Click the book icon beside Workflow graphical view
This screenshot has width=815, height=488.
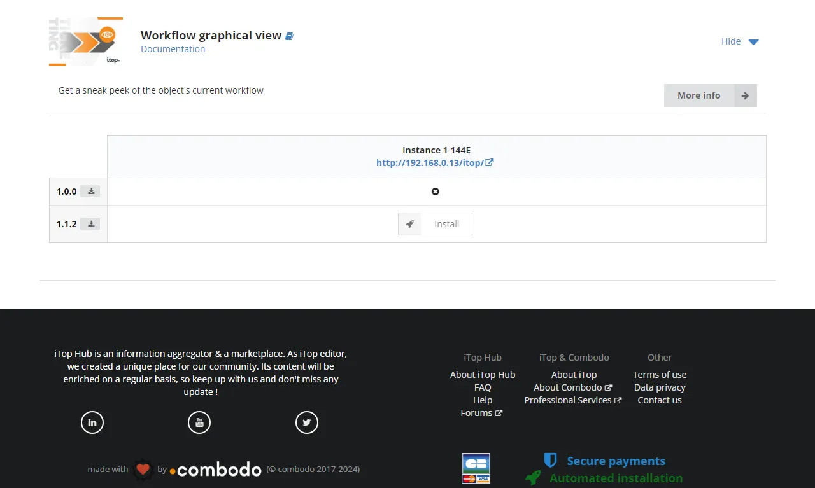289,36
